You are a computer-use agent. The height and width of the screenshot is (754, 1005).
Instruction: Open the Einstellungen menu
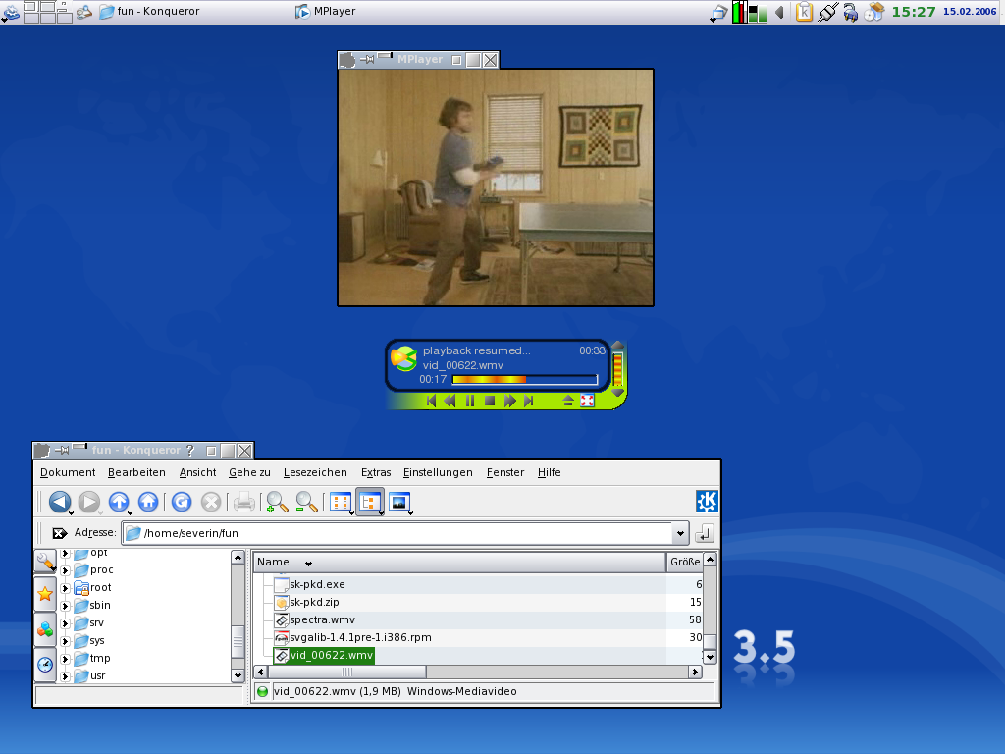point(438,472)
